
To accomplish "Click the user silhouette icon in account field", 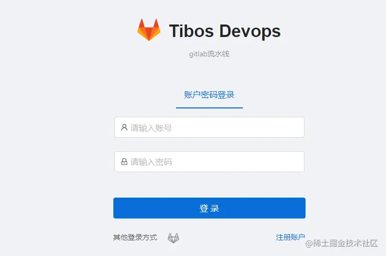I will click(124, 127).
